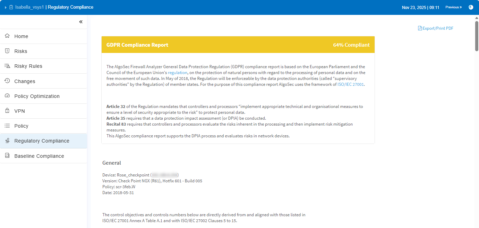Viewport: 479px width, 228px height.
Task: Click the Isabella_vsys1 device name
Action: point(29,7)
